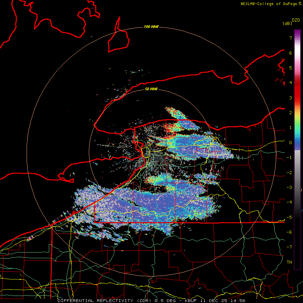Click the 2 value on the color scale
The height and width of the screenshot is (303, 303).
click(291, 113)
